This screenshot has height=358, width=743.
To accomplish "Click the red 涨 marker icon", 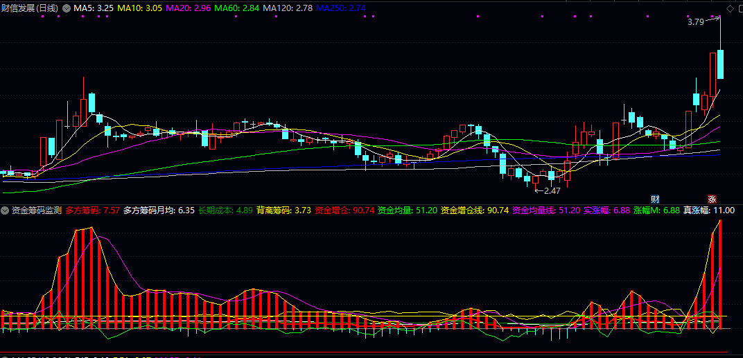I will point(712,198).
